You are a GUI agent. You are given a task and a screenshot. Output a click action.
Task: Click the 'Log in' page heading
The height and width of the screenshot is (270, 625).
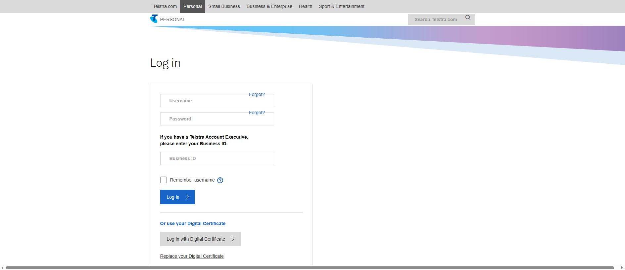tap(165, 63)
